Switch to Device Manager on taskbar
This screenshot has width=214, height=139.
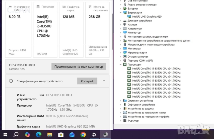(105, 135)
